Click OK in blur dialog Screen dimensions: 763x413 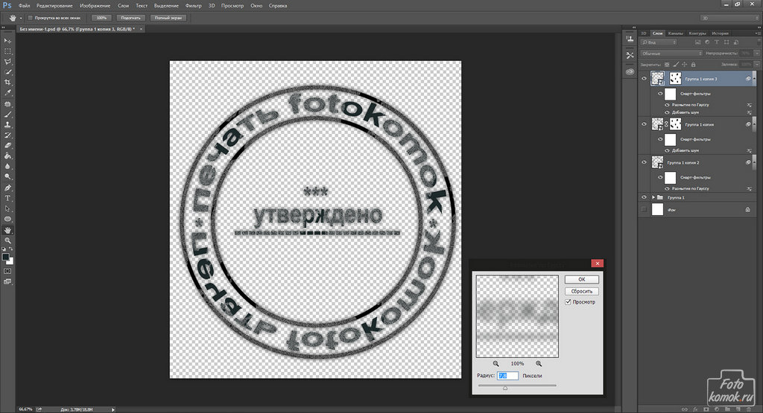point(581,279)
